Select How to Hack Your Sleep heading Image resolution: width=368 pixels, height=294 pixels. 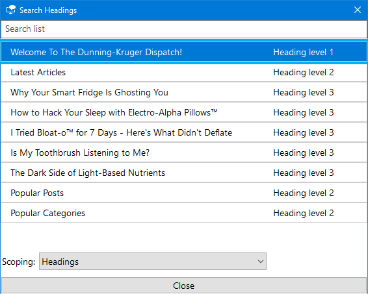click(x=184, y=112)
